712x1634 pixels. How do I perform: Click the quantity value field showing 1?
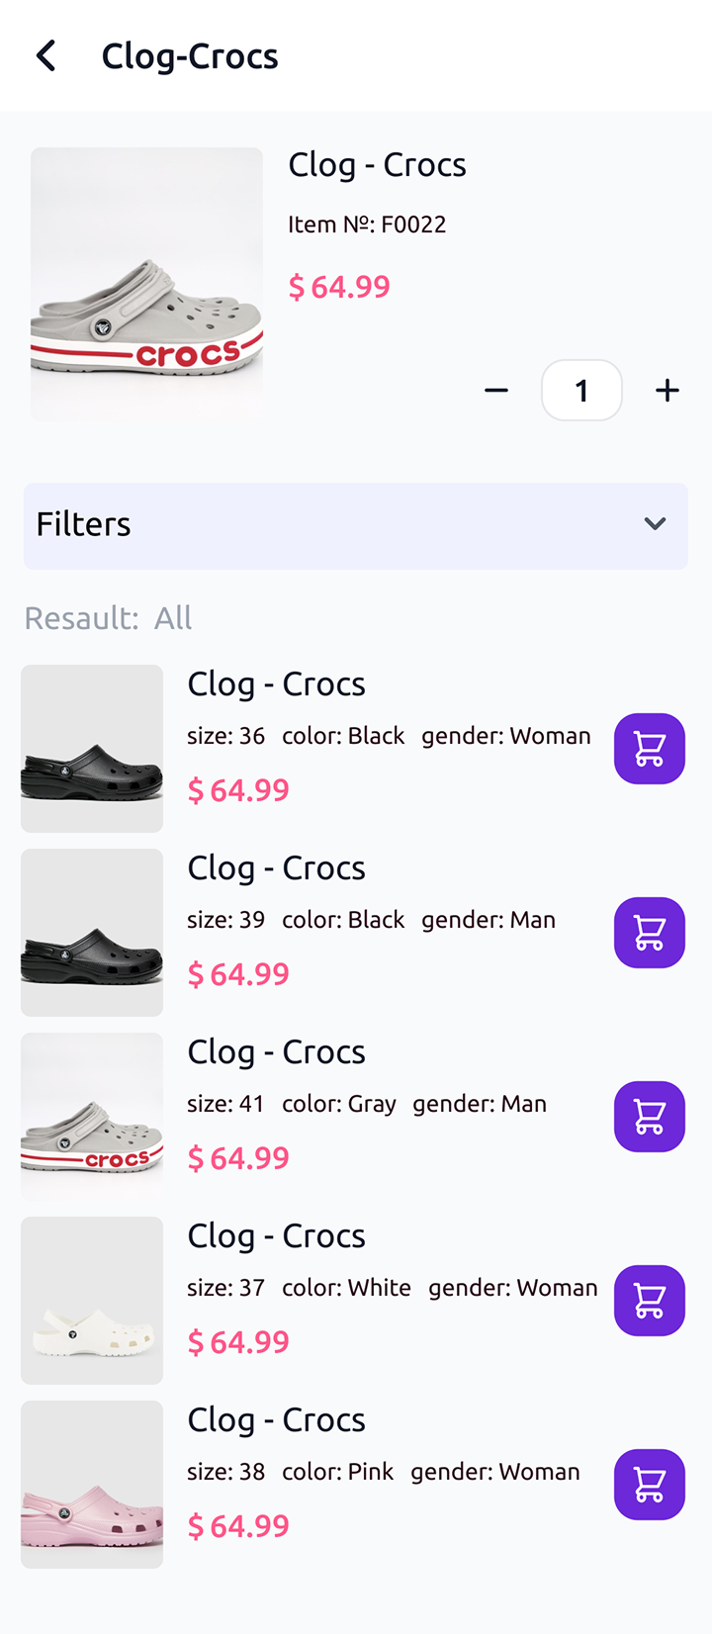click(x=581, y=390)
